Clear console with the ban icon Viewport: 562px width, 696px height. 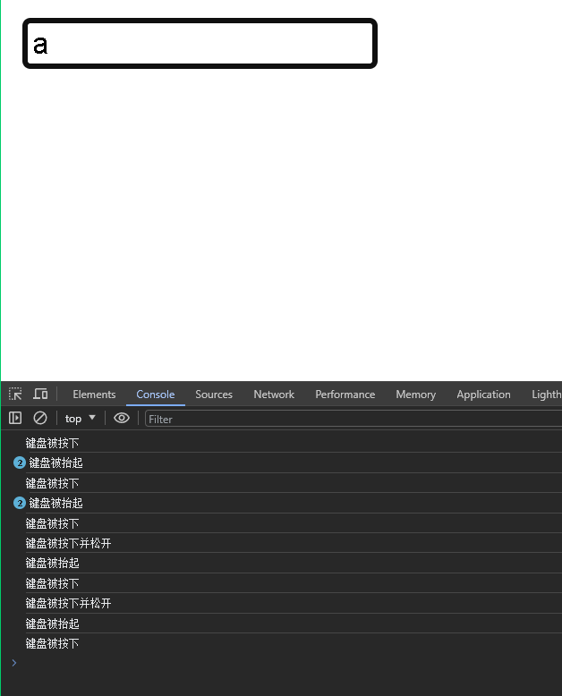[40, 418]
